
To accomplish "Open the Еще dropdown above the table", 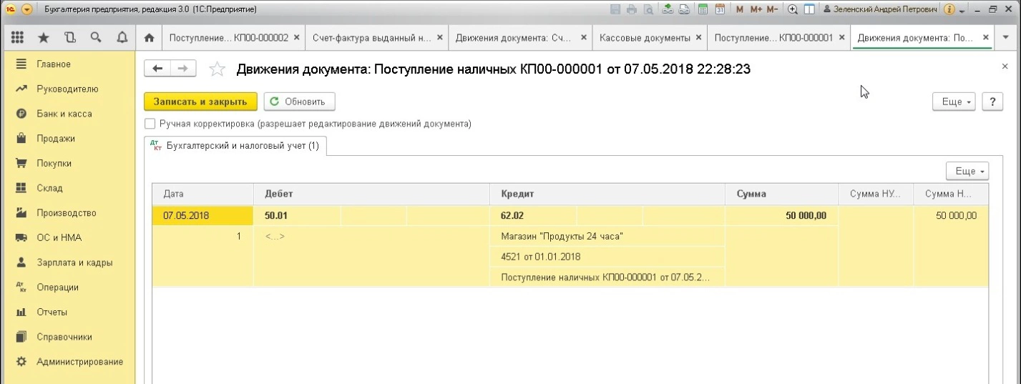I will 967,172.
